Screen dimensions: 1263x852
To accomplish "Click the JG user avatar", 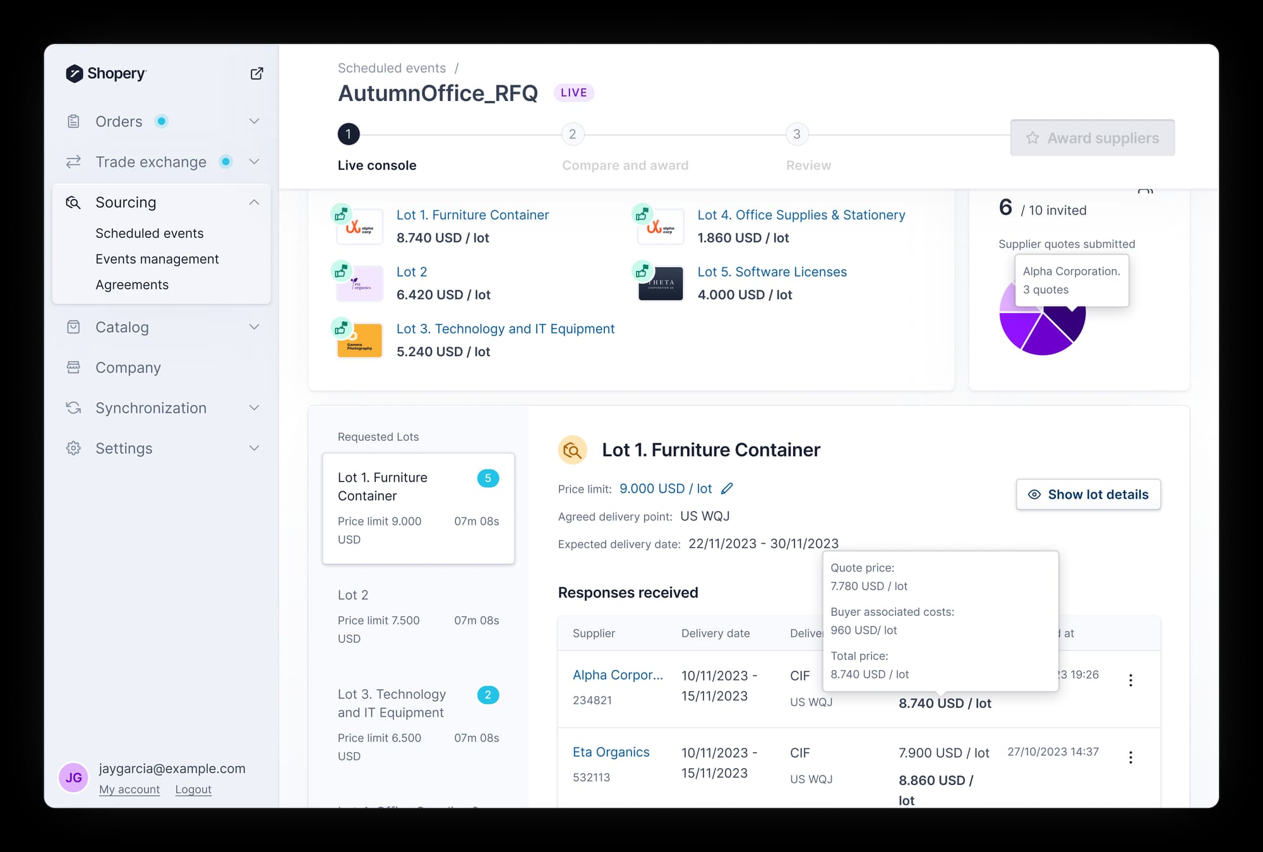I will pyautogui.click(x=73, y=777).
